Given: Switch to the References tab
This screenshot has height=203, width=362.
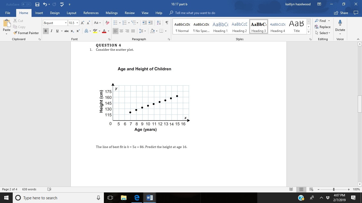Looking at the screenshot, I should pyautogui.click(x=91, y=13).
